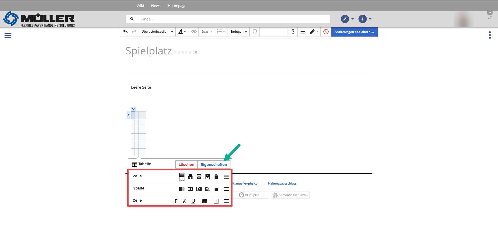Click the help question mark icon

click(293, 32)
